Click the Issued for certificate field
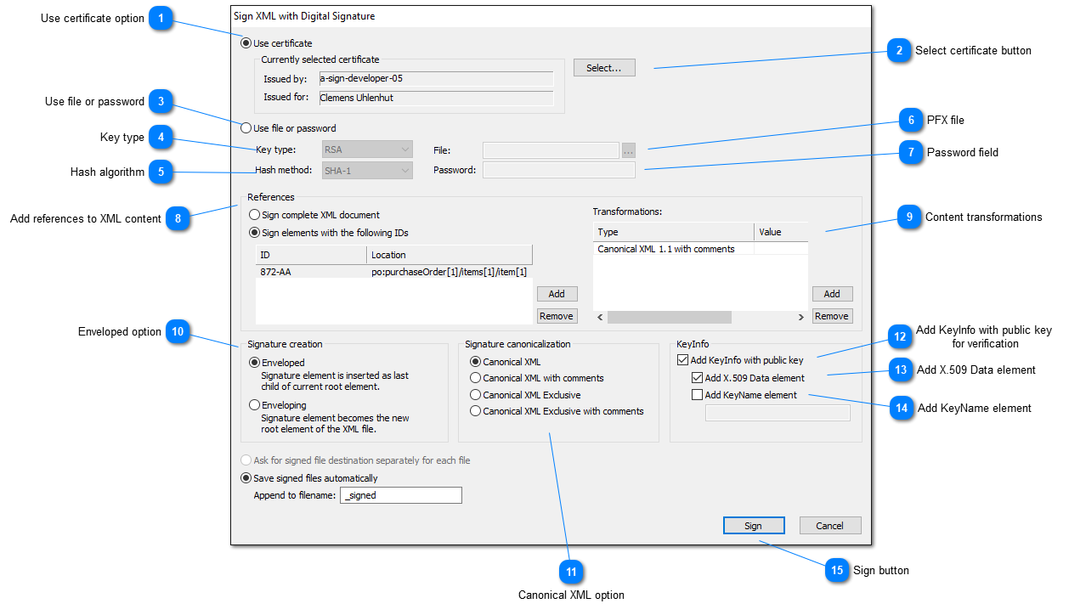The image size is (1069, 615). tap(436, 98)
